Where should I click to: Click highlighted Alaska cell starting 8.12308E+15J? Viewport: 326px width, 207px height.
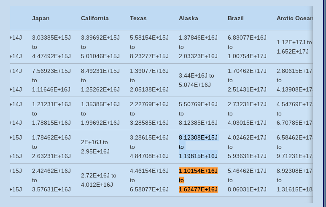[x=198, y=147]
